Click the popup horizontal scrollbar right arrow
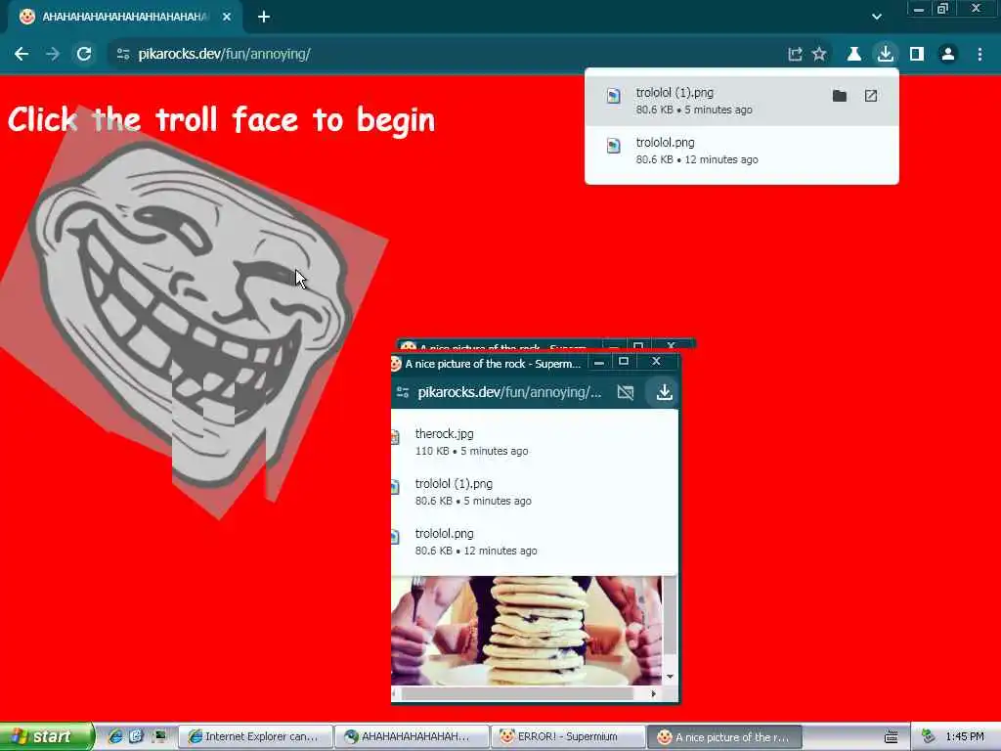1001x751 pixels. pos(653,693)
